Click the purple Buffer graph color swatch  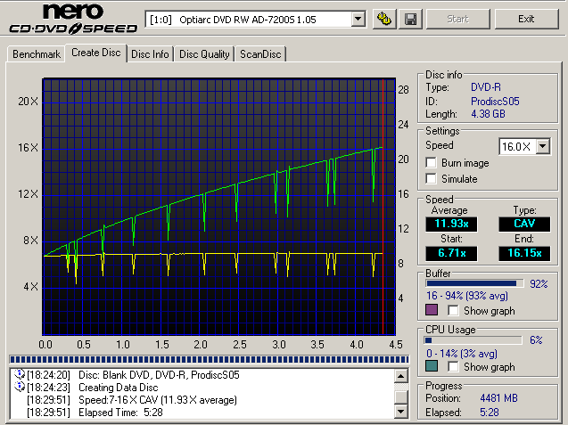click(432, 310)
